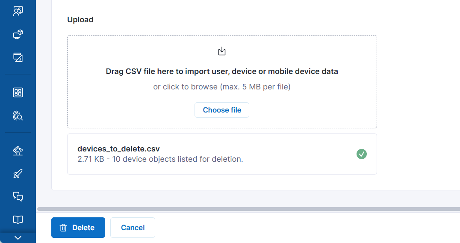460x243 pixels.
Task: Open the users-with-monitor sidebar icon
Action: point(18,12)
